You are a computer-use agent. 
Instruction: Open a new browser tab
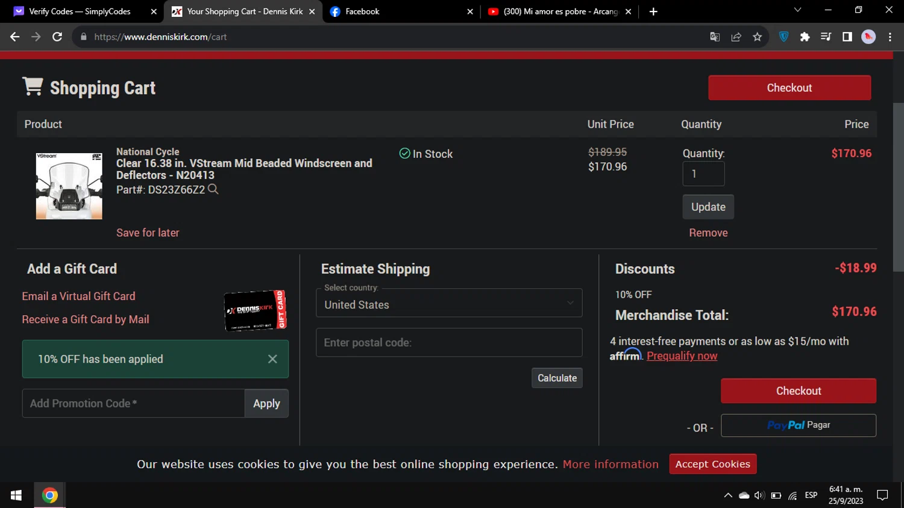pos(653,11)
